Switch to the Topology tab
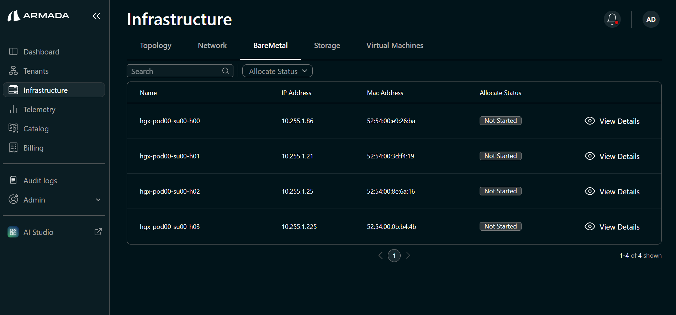The width and height of the screenshot is (676, 315). (155, 46)
